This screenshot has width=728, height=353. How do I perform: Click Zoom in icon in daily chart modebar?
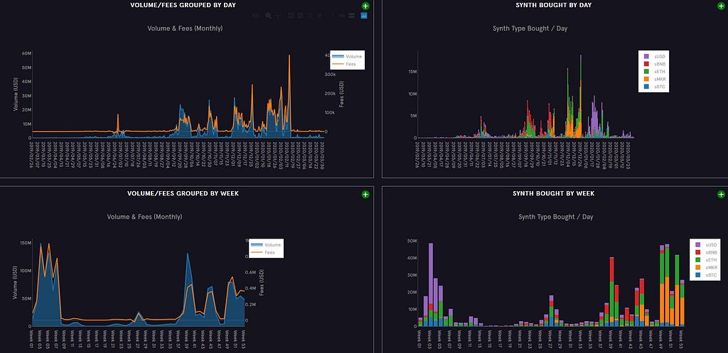click(290, 16)
